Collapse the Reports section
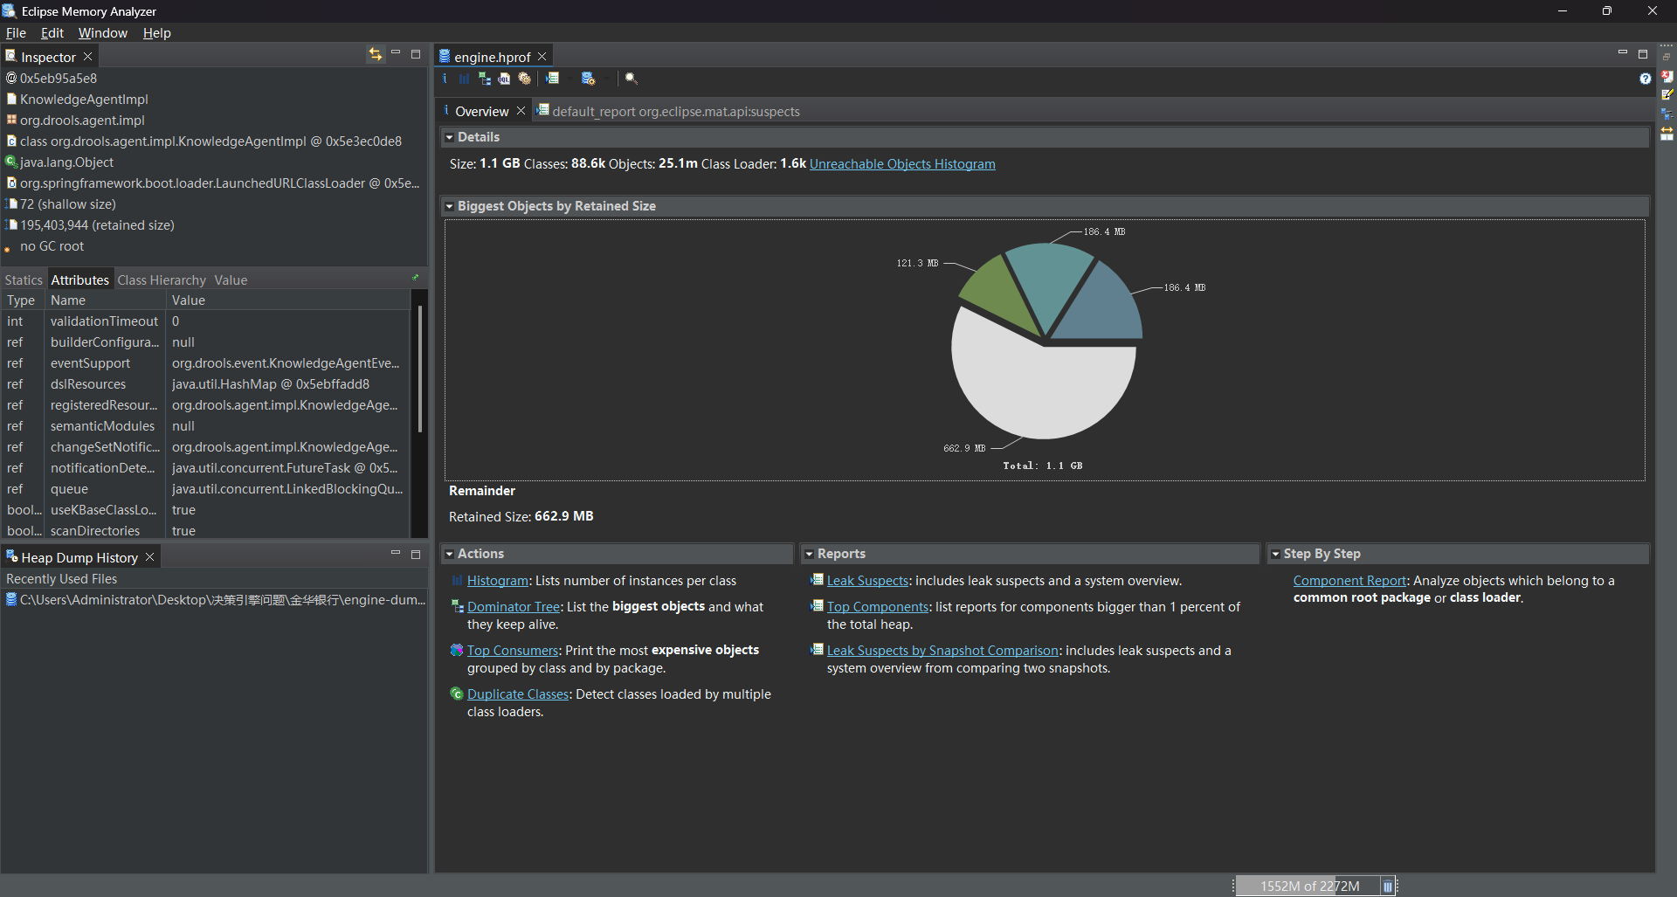 pos(809,554)
